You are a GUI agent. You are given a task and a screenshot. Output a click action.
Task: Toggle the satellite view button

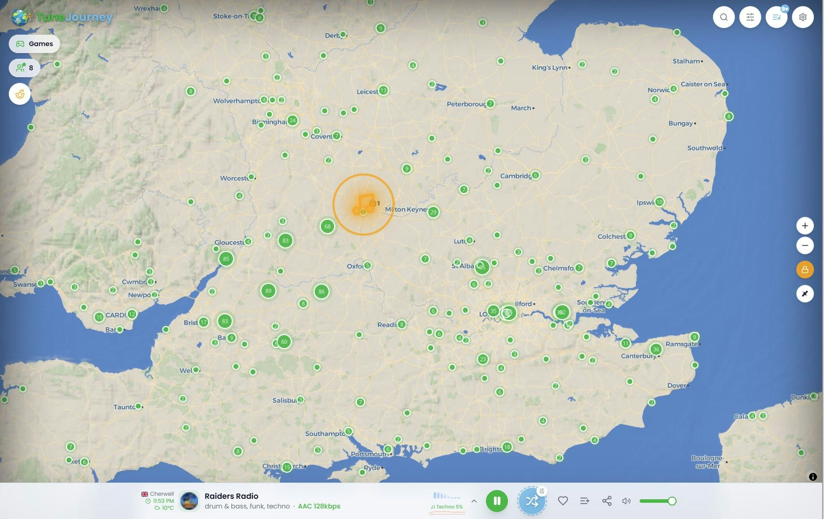pyautogui.click(x=805, y=294)
